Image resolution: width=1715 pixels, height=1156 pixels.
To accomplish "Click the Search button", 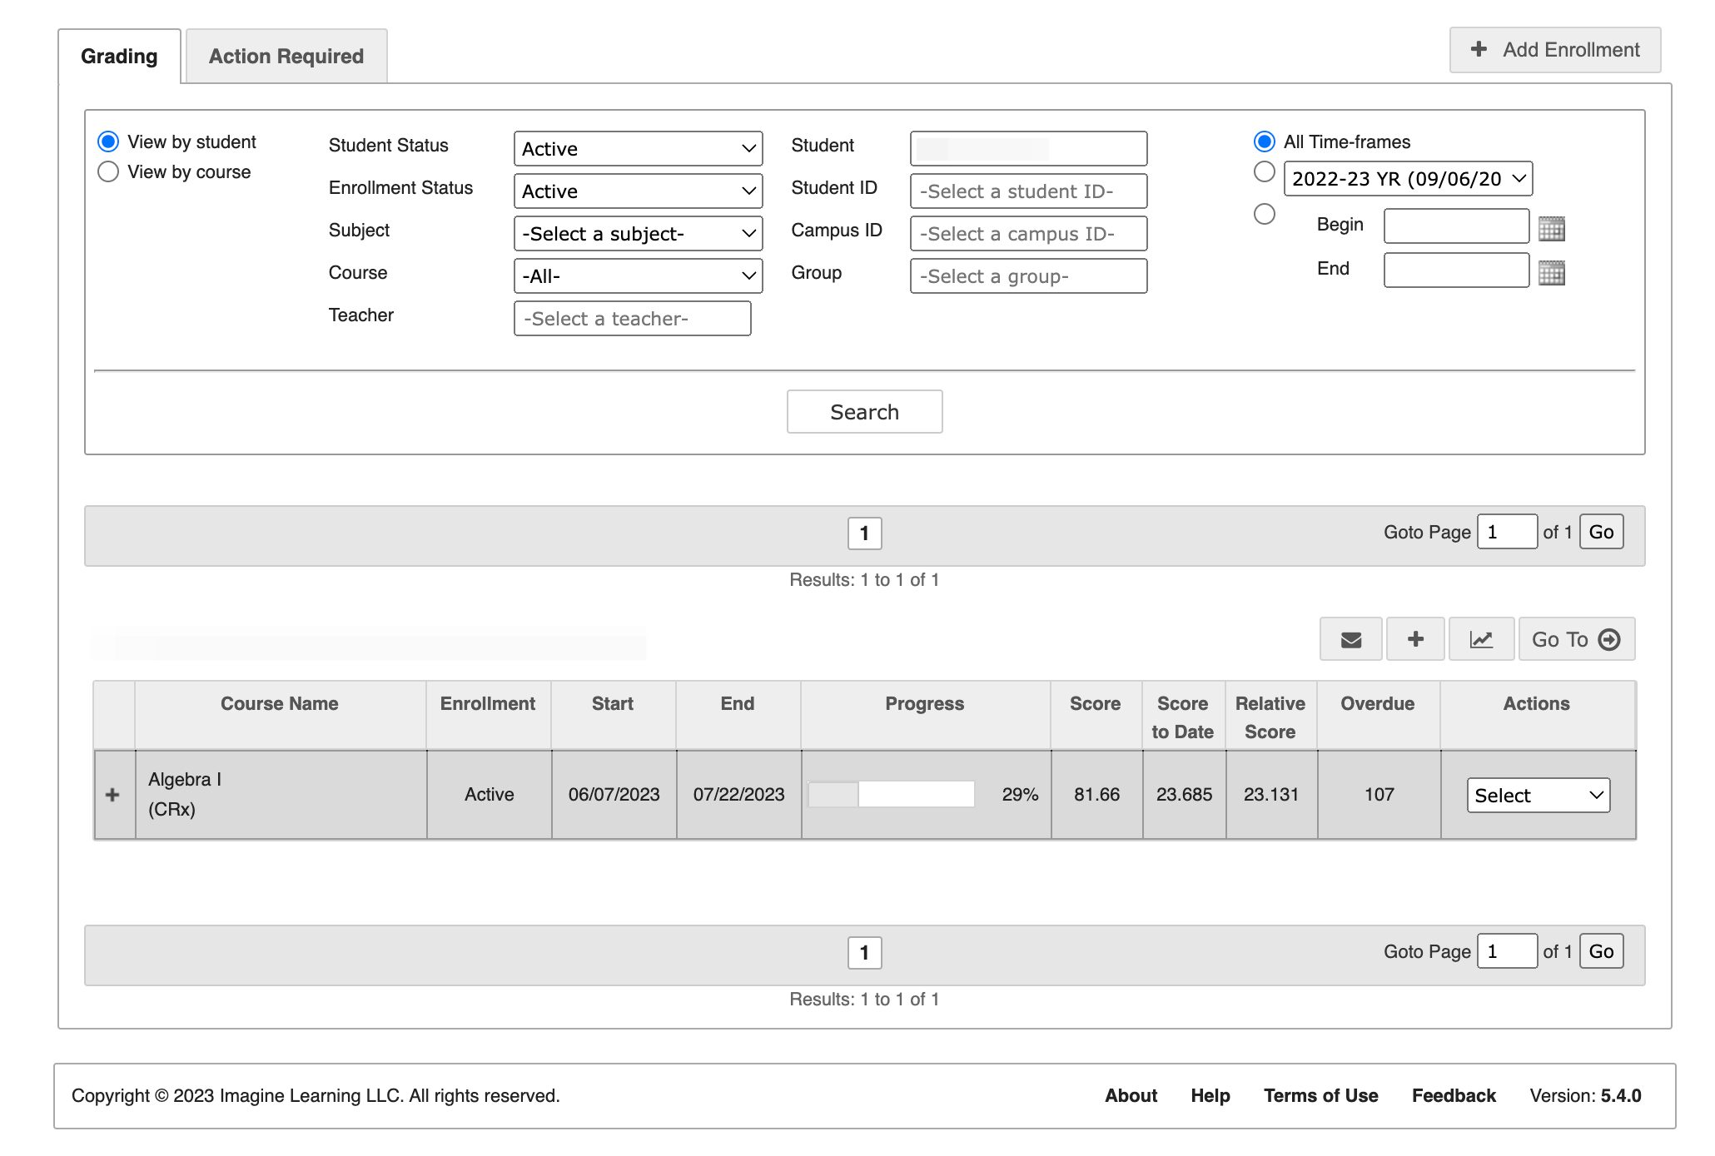I will tap(865, 412).
